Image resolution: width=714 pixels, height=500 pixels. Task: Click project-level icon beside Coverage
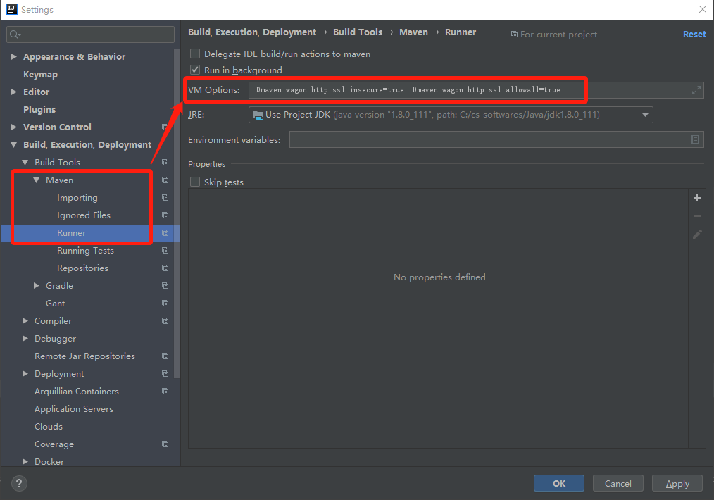pyautogui.click(x=165, y=444)
